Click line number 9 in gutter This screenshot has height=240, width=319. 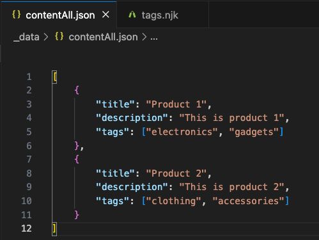[x=29, y=187]
